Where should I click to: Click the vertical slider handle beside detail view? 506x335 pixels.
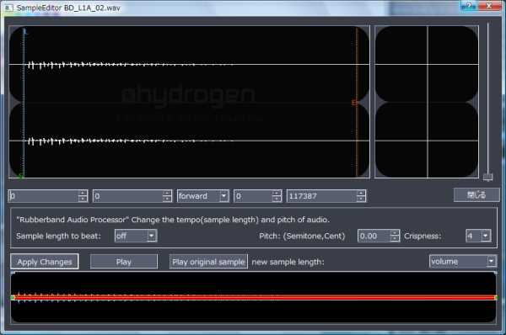[x=487, y=177]
